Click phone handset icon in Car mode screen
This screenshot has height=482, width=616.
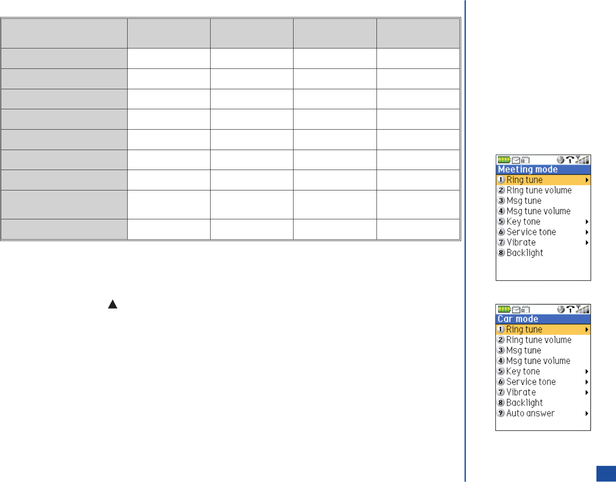pos(570,309)
